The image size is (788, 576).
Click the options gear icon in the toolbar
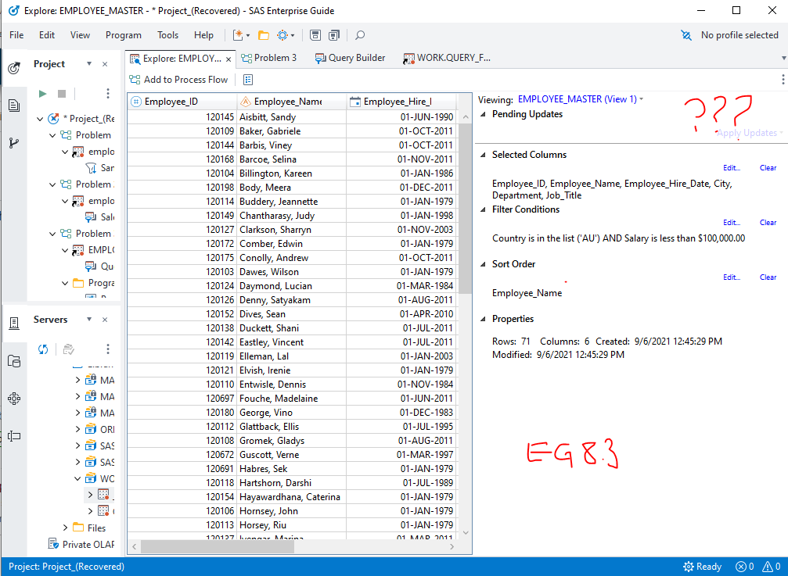click(x=283, y=35)
